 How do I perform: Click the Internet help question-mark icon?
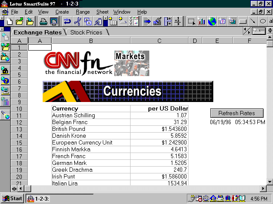point(5,80)
